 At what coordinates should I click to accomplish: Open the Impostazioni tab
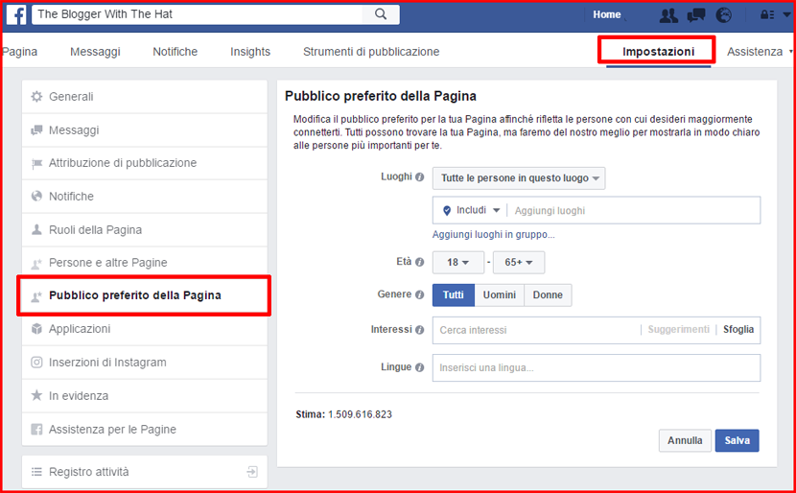659,52
